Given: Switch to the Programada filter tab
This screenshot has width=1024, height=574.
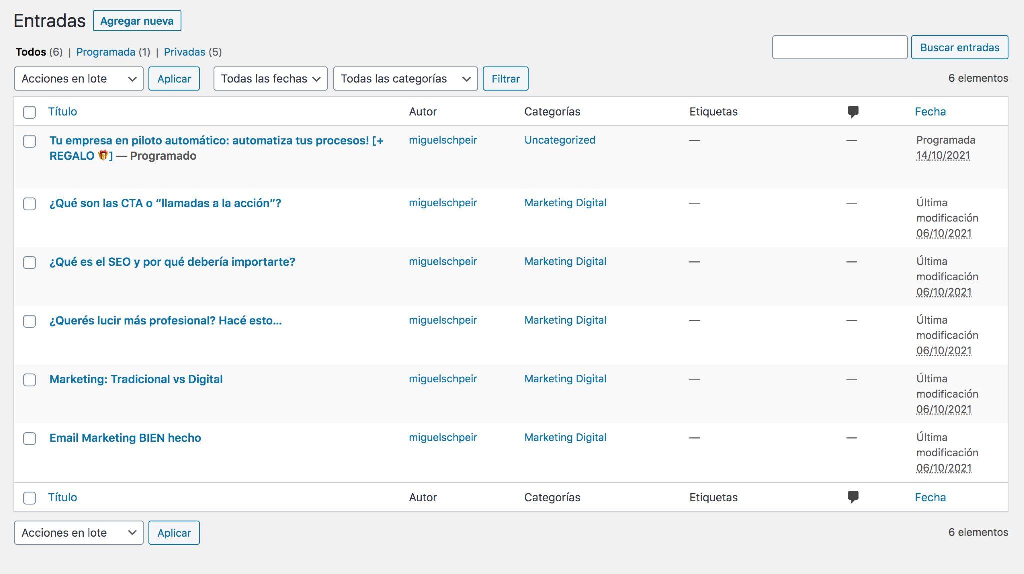Looking at the screenshot, I should point(106,52).
